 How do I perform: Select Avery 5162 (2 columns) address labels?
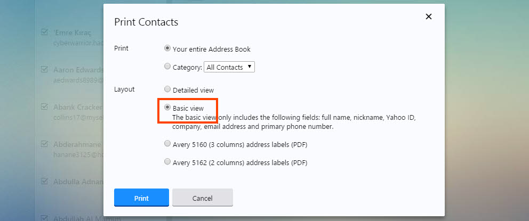167,162
